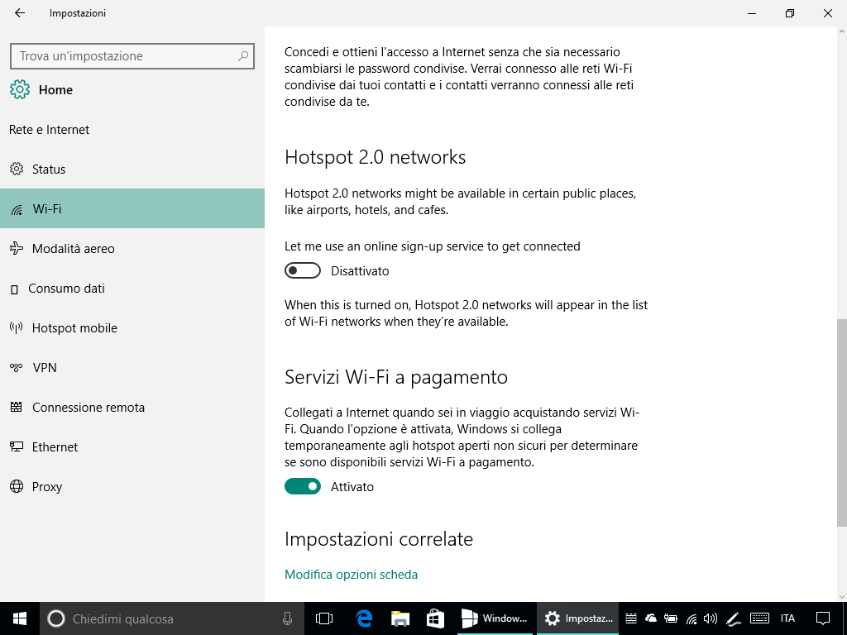Click the Trova un'impostazione search field

pyautogui.click(x=132, y=55)
